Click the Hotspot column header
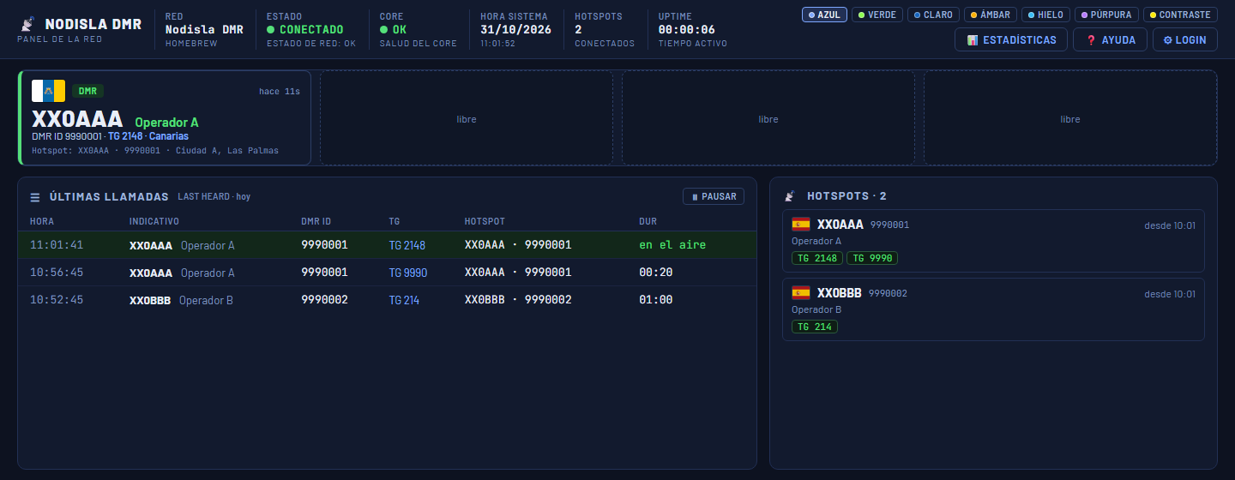This screenshot has width=1235, height=480. tap(485, 221)
